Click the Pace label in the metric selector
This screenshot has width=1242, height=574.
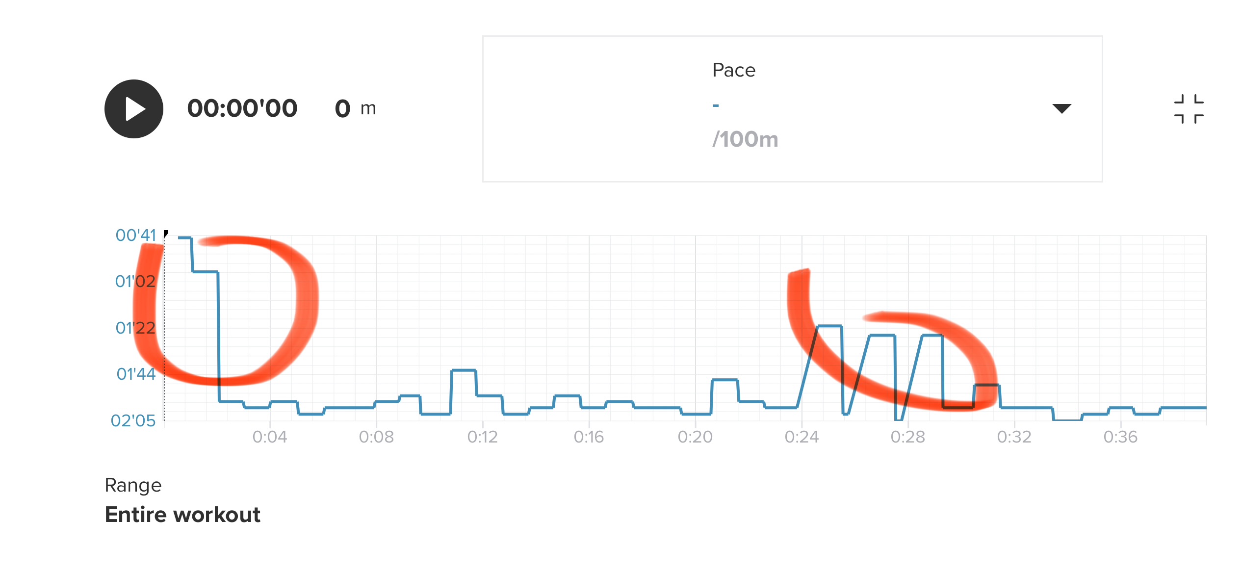733,70
